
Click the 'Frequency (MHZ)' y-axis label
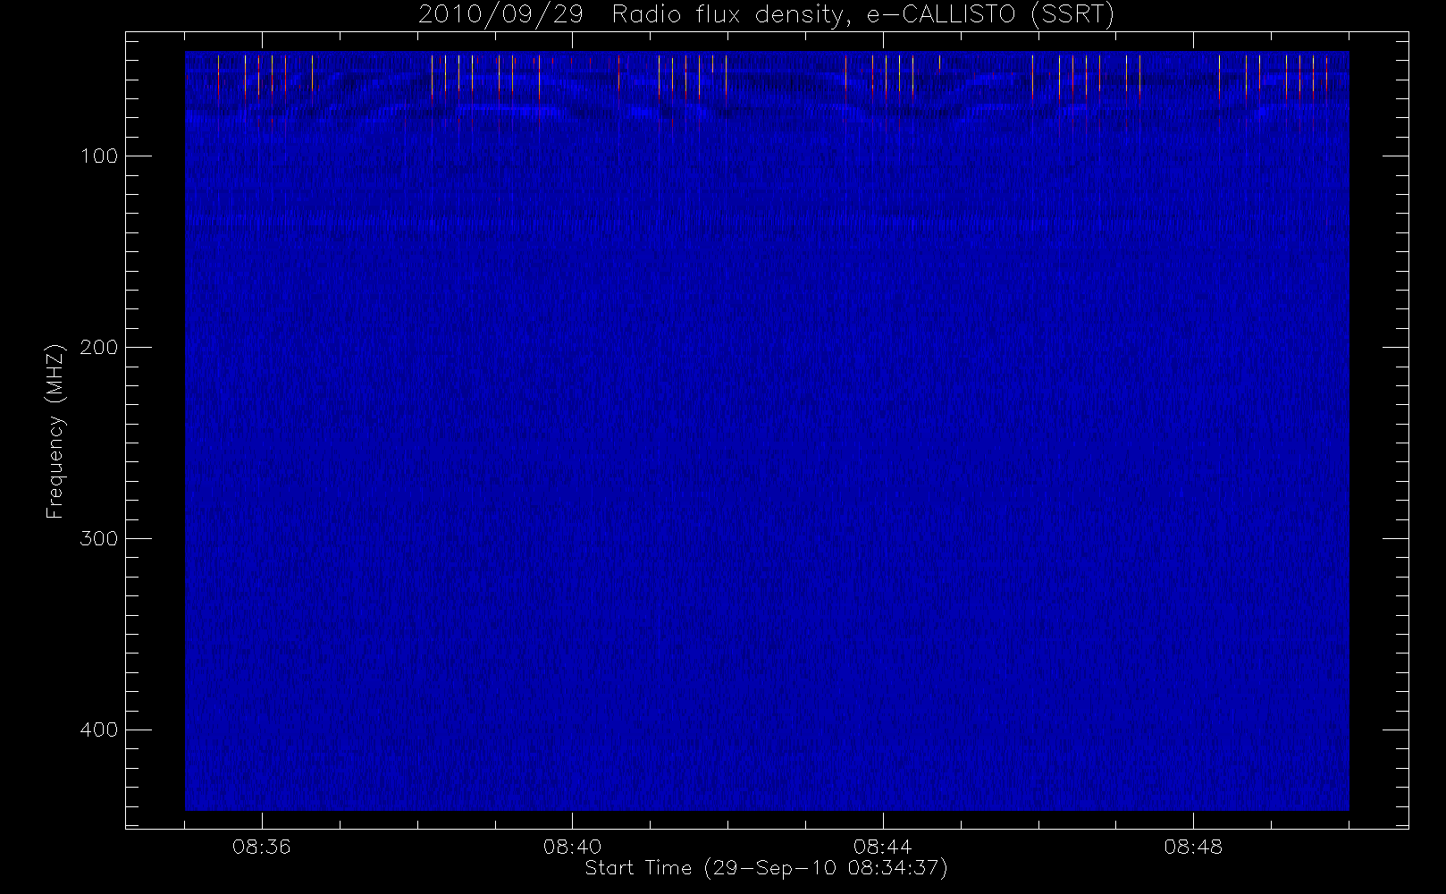point(56,431)
